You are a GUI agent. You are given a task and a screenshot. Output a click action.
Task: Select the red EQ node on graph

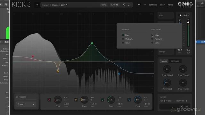(33, 56)
